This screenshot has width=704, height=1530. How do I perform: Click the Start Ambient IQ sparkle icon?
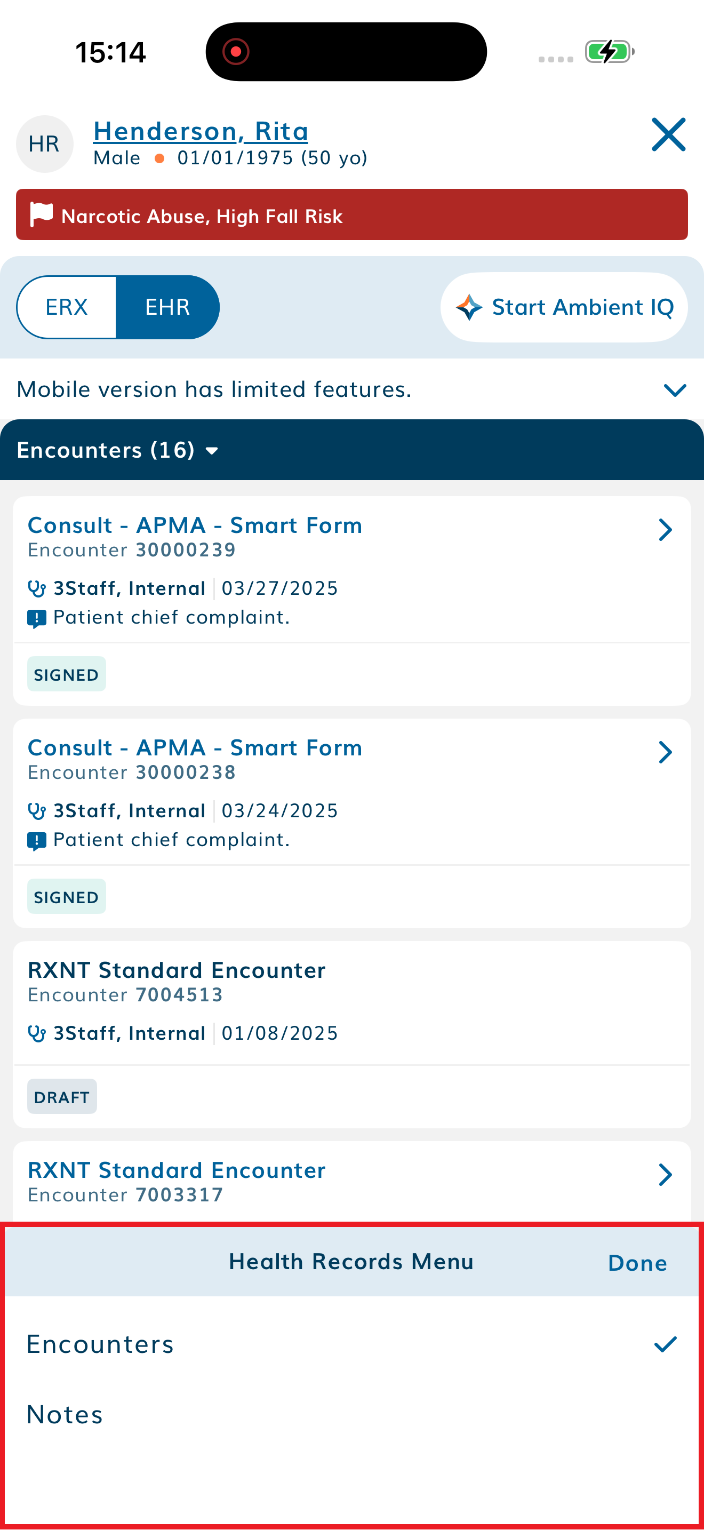tap(468, 306)
